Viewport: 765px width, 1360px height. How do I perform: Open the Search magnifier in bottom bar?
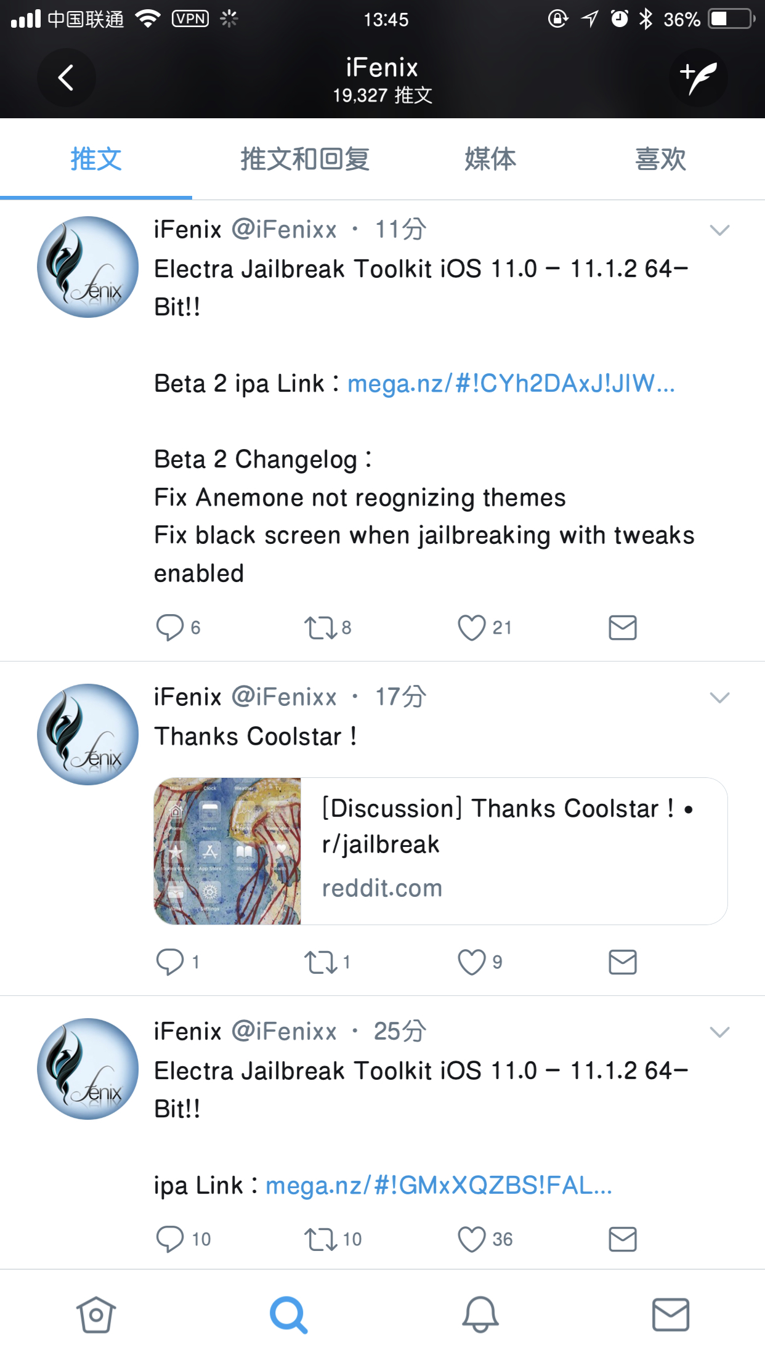pos(288,1314)
